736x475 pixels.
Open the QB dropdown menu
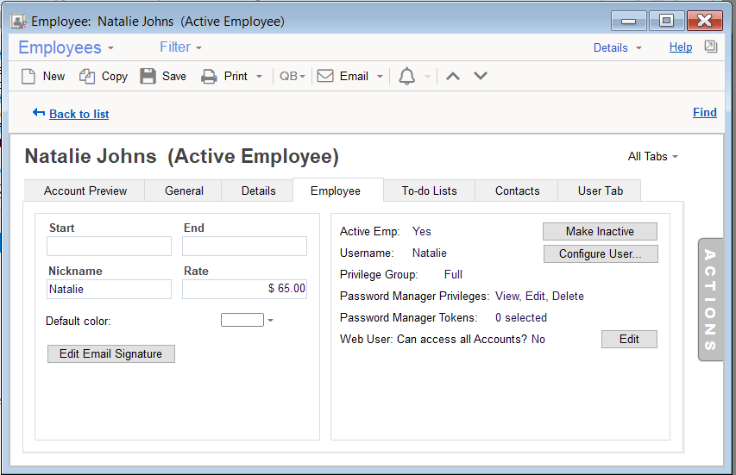(x=293, y=76)
